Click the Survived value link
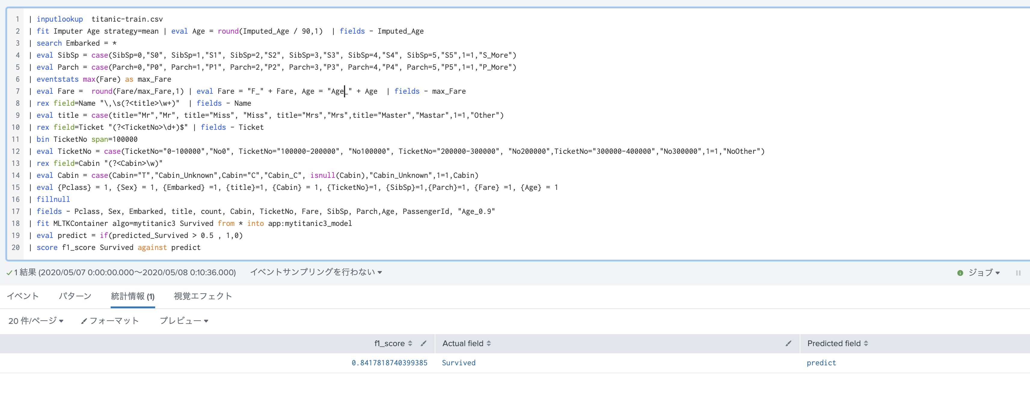This screenshot has width=1030, height=393. [458, 363]
